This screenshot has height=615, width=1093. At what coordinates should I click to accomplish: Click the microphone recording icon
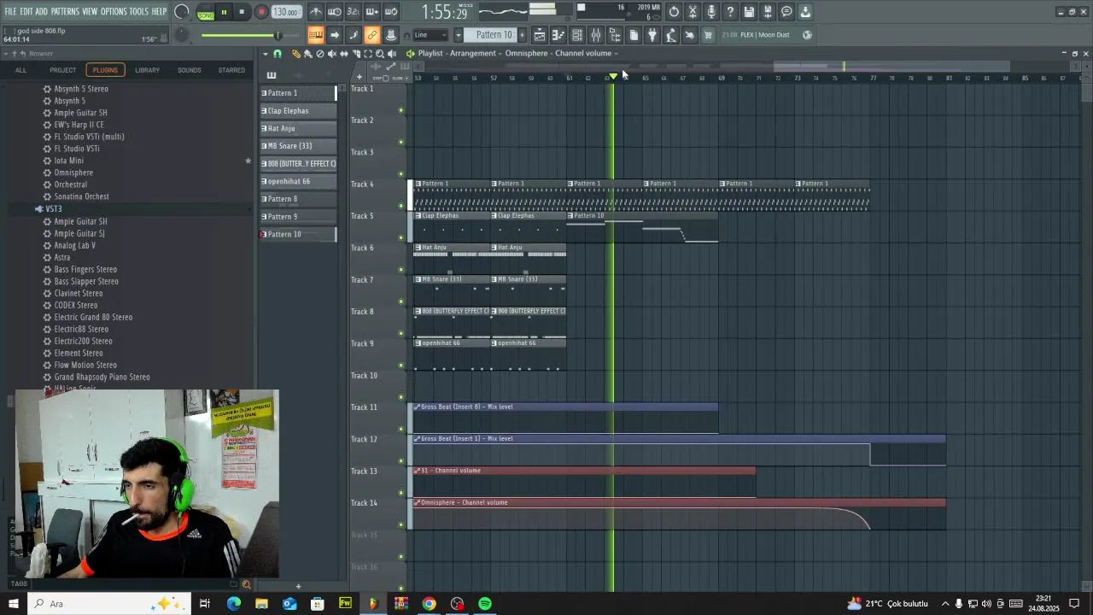[711, 12]
